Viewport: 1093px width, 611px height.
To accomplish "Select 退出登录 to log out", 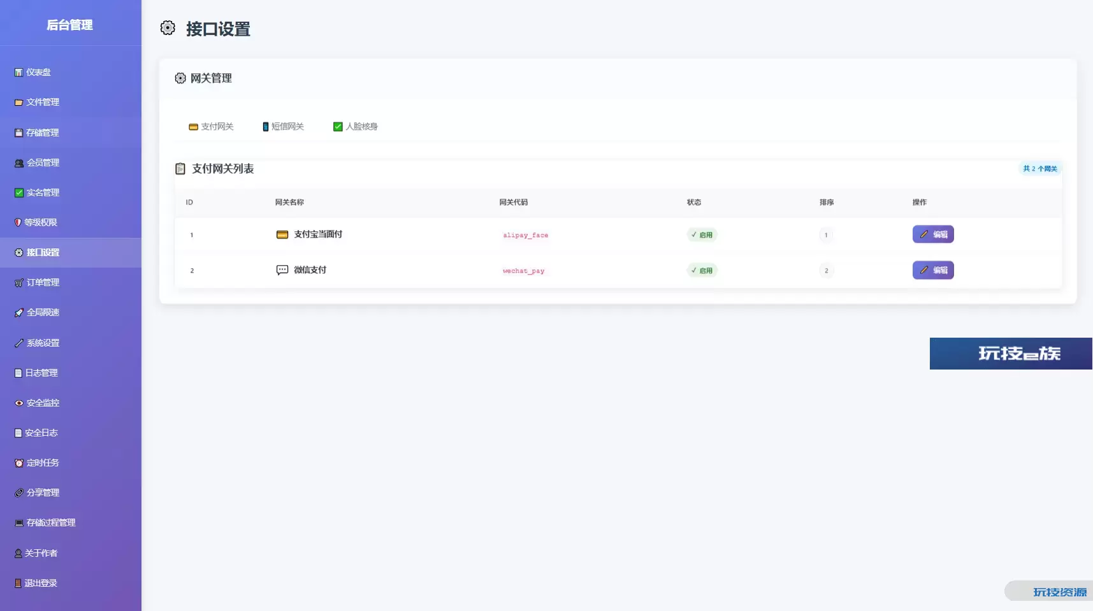I will [41, 583].
